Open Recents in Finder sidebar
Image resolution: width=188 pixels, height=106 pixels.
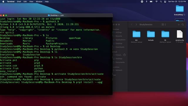point(119,36)
